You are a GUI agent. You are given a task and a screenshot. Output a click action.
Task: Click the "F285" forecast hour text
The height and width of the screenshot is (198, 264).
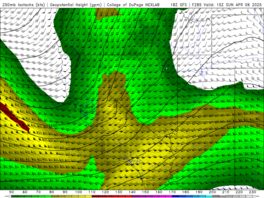(197, 5)
